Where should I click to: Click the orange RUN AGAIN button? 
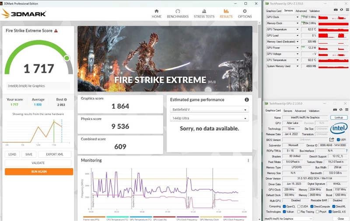coord(39,172)
